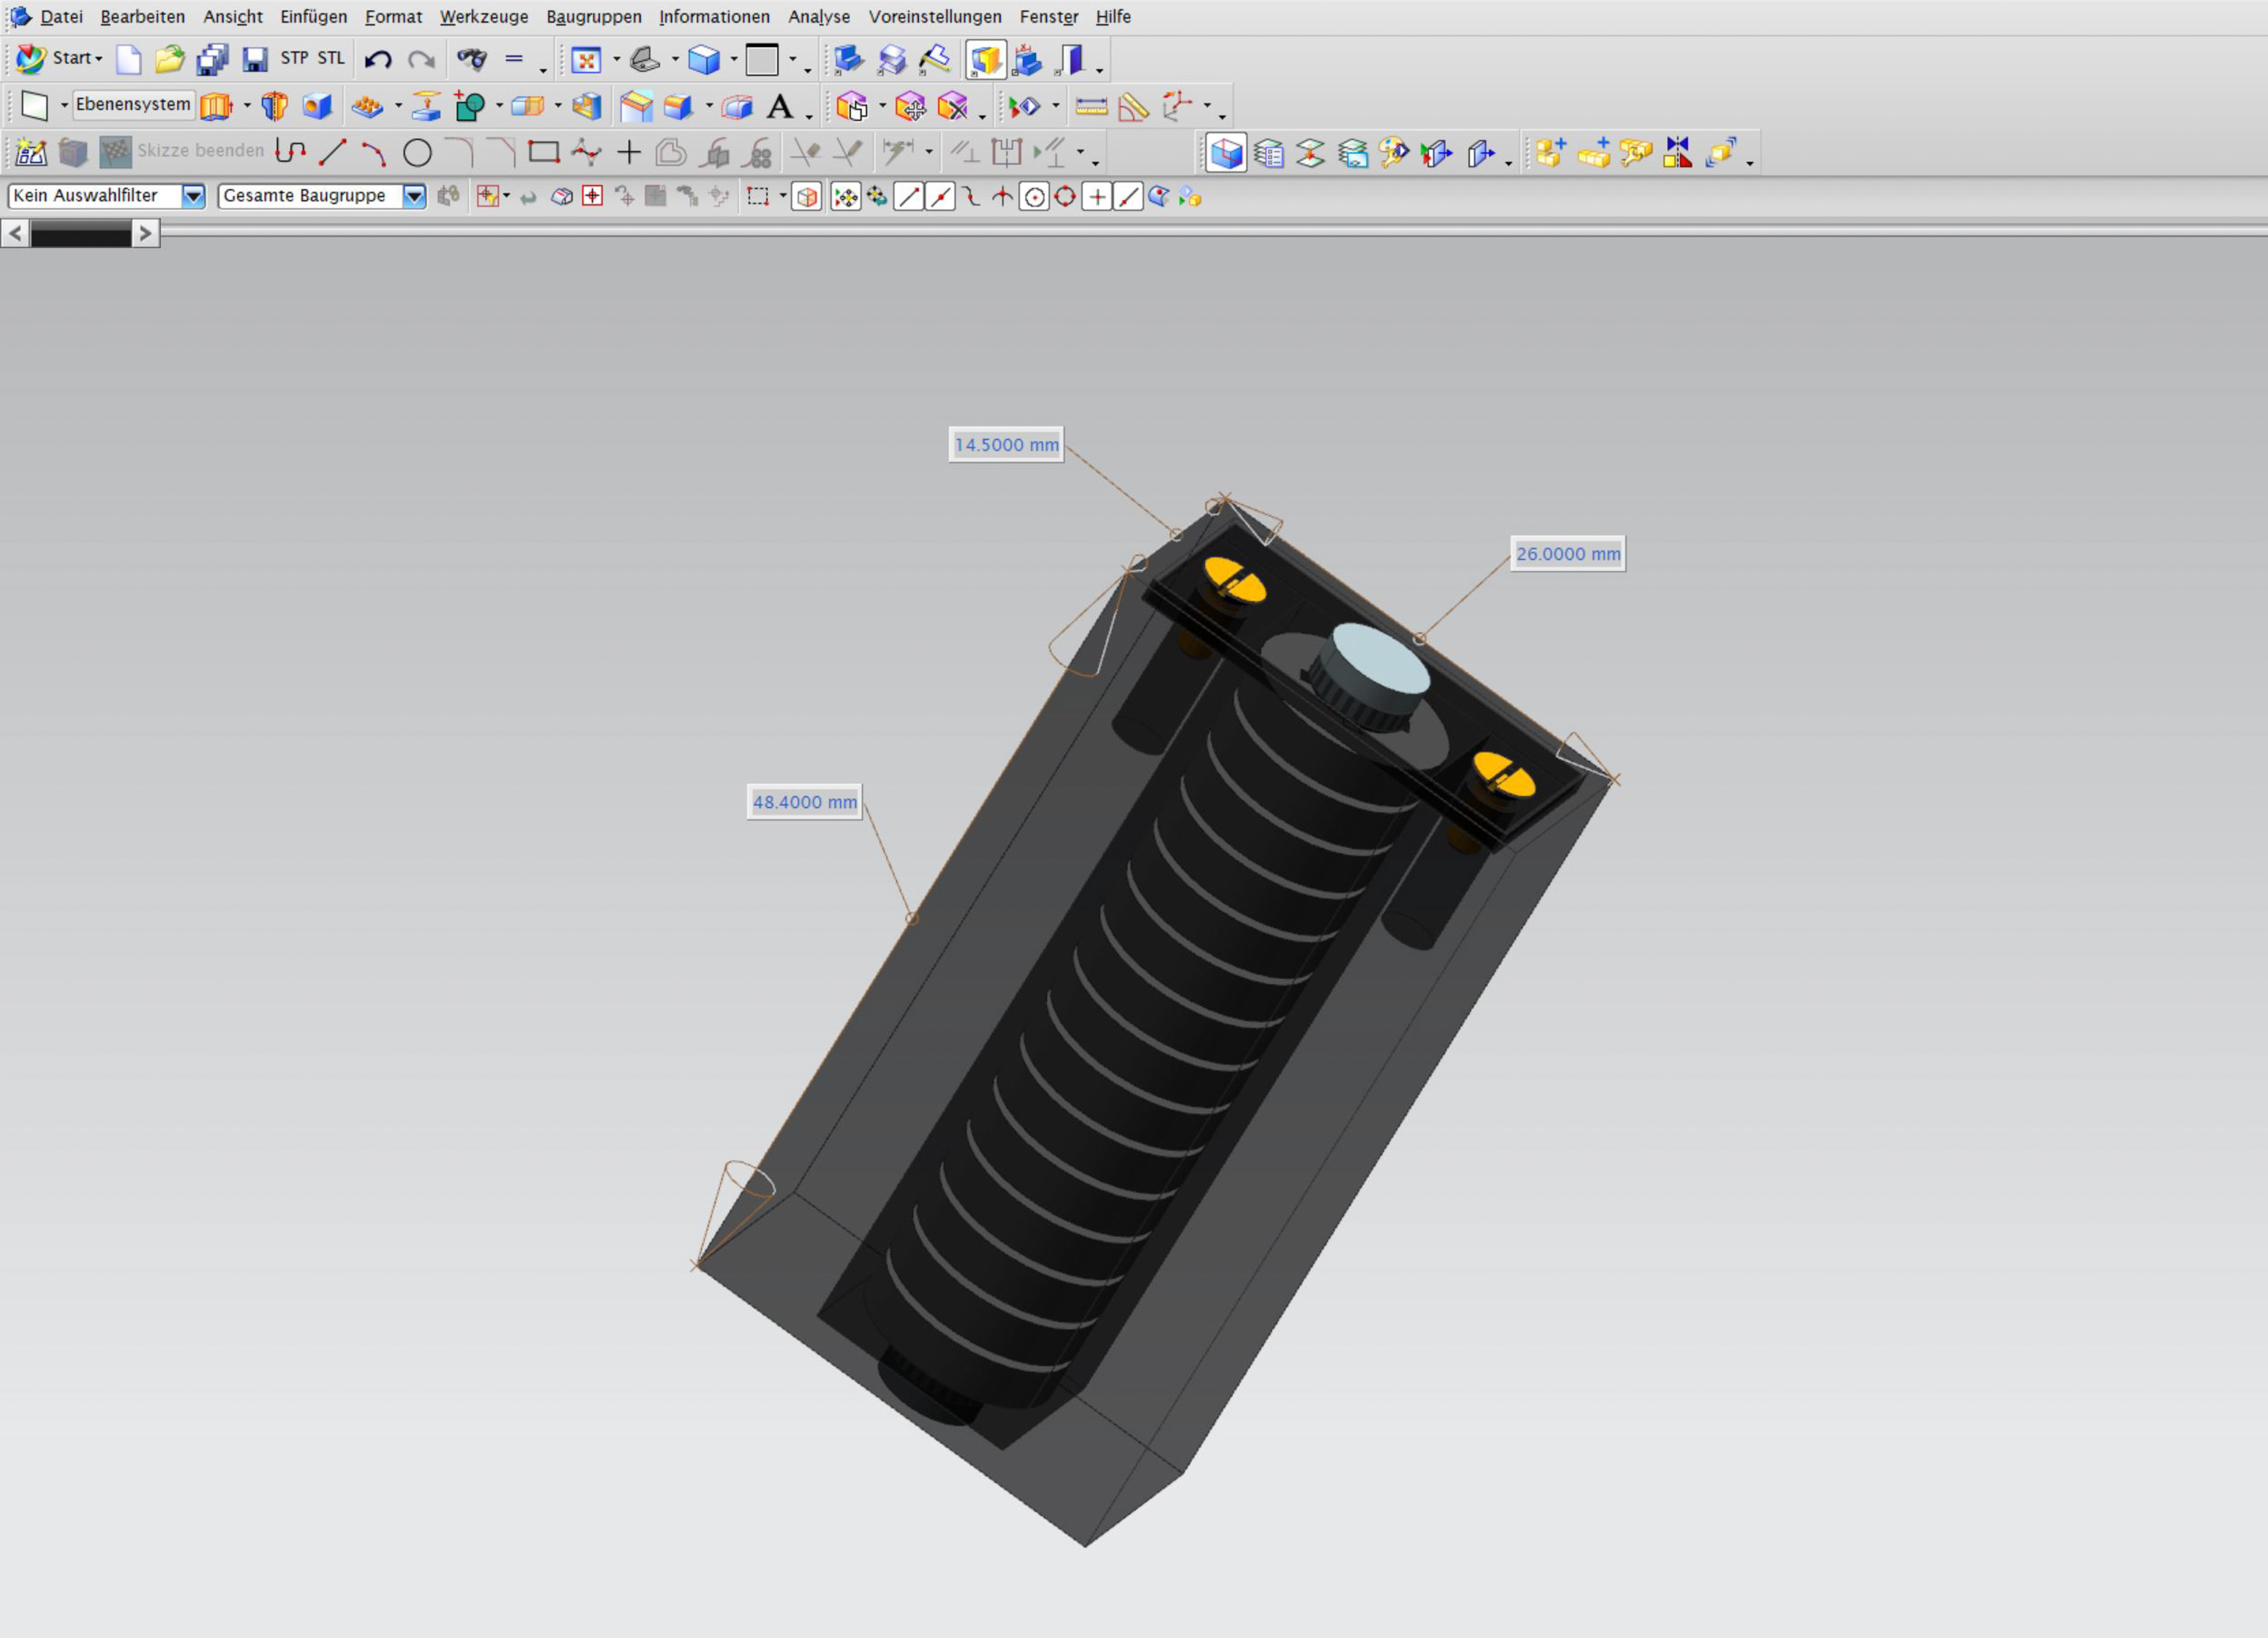This screenshot has width=2268, height=1638.
Task: Select the Unite boolean tool
Action: pos(469,105)
